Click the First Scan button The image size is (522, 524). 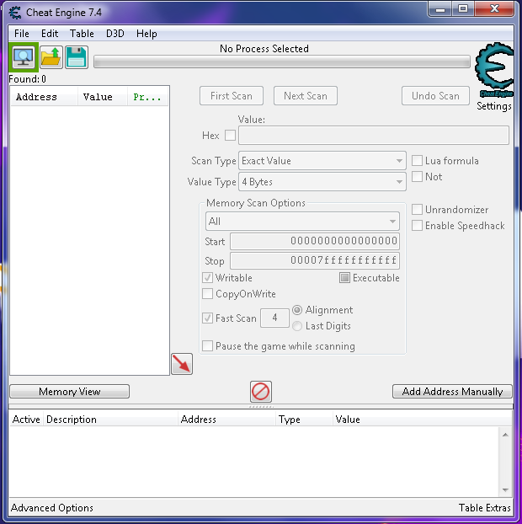(232, 96)
